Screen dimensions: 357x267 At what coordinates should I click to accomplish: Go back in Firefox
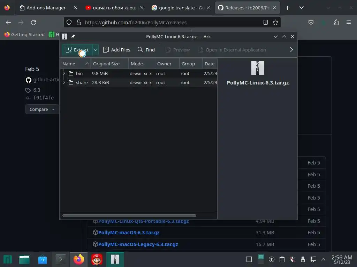tap(8, 23)
